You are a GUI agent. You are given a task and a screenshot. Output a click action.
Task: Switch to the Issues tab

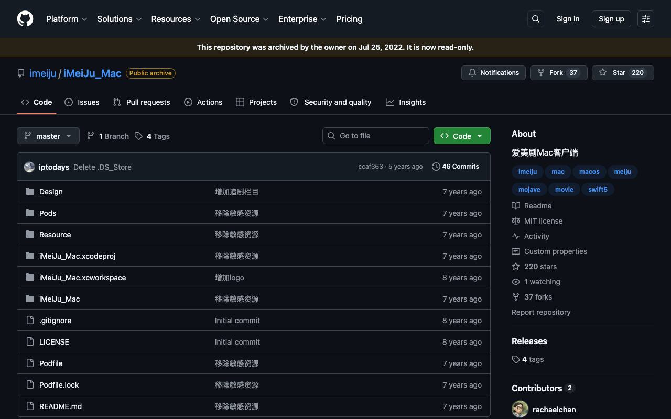[82, 102]
